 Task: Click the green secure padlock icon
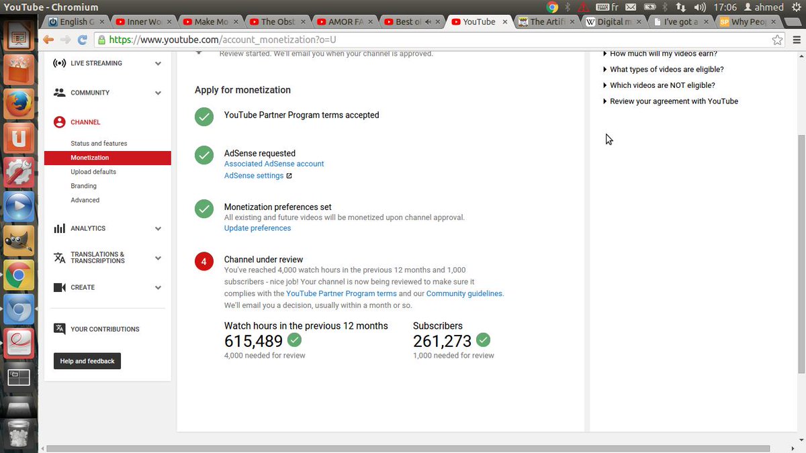pyautogui.click(x=102, y=40)
